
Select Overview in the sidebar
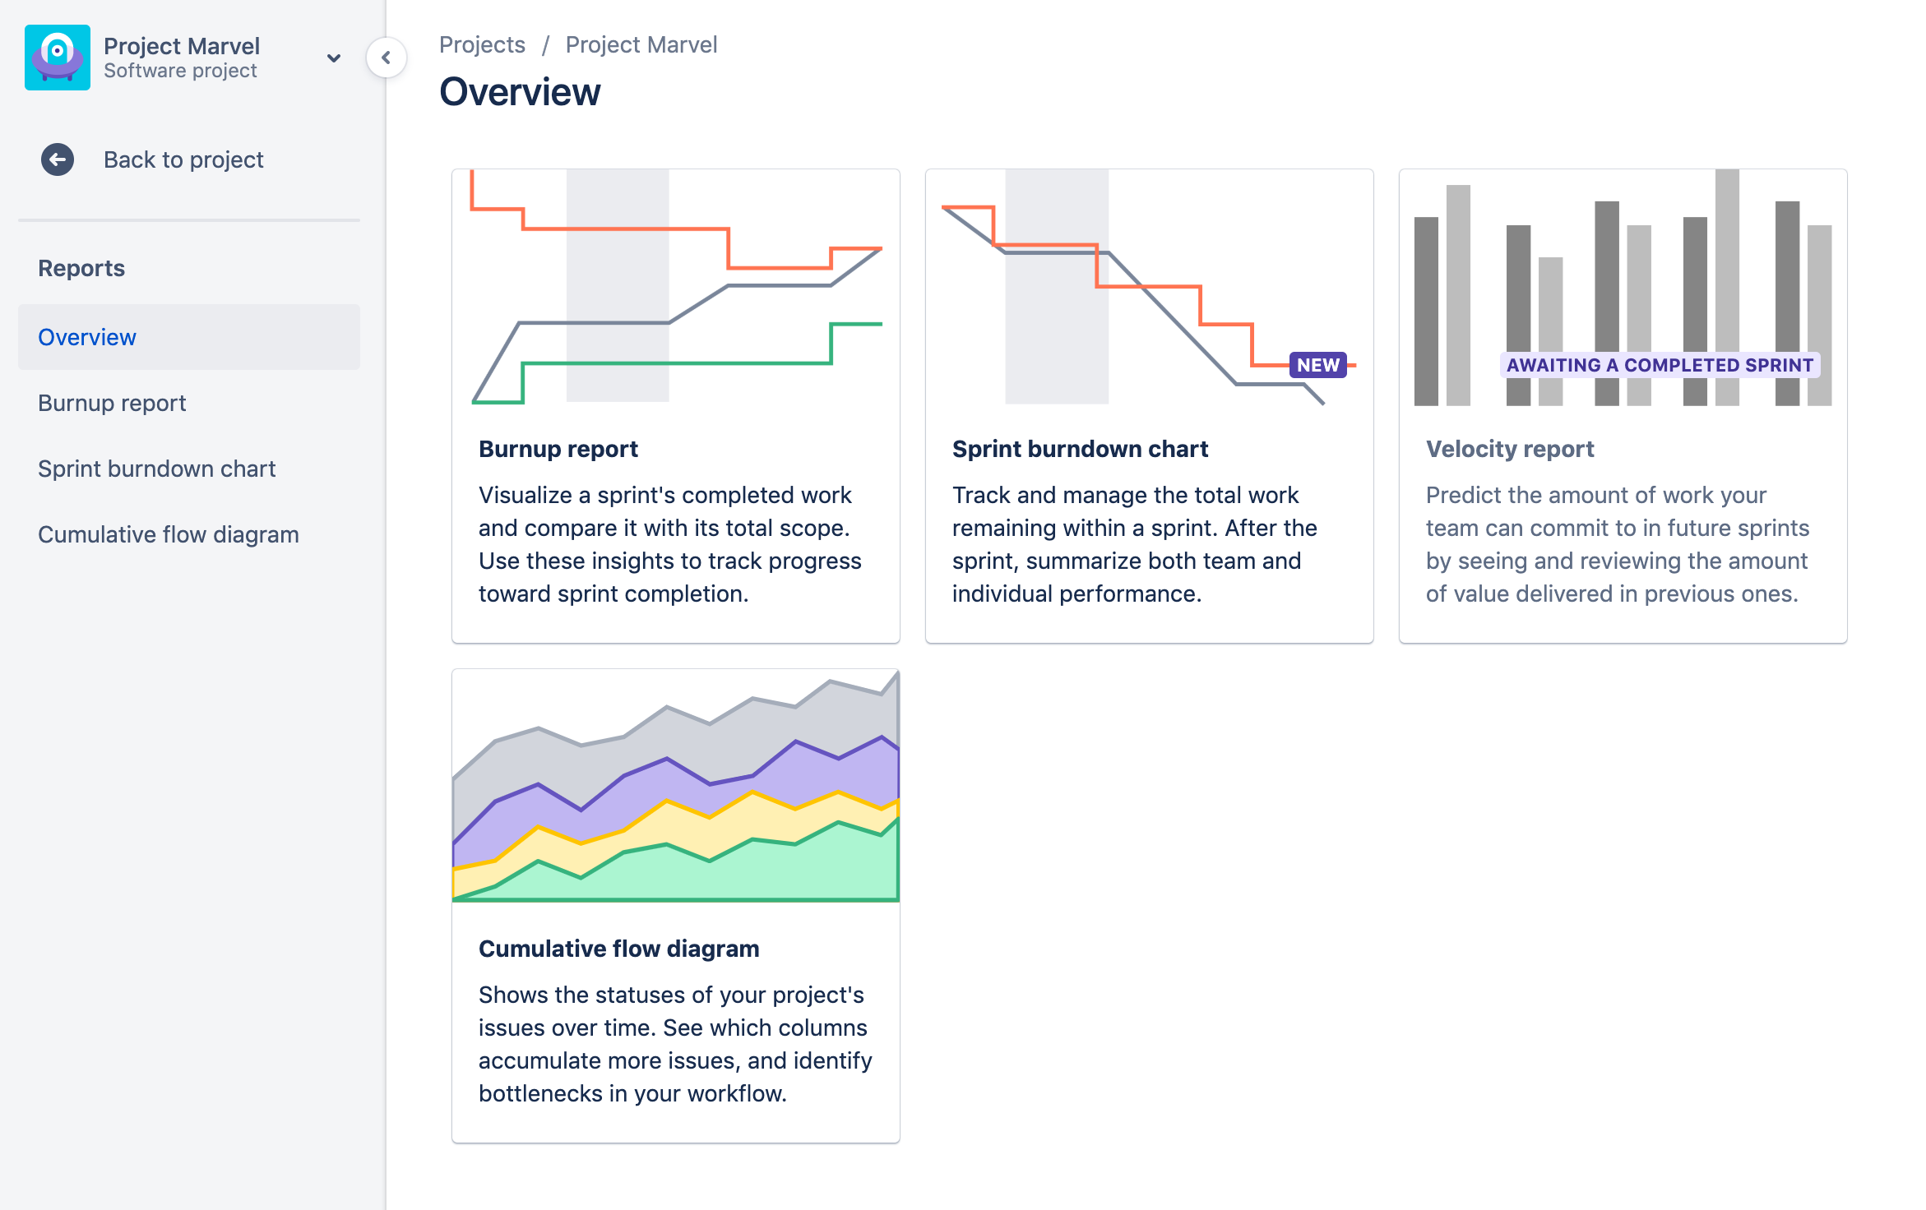pos(87,336)
